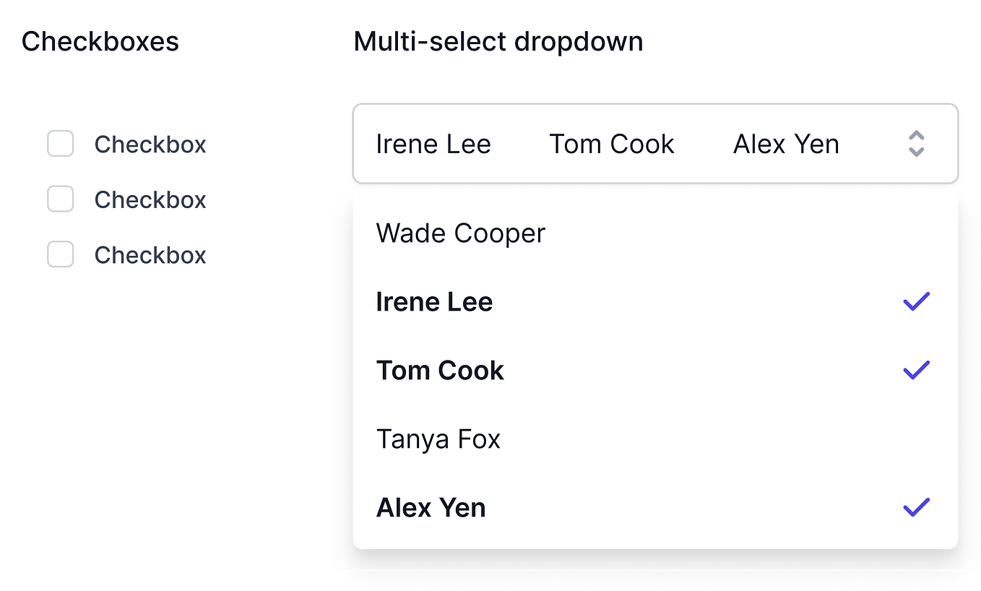Click the checkmark next to Alex Yen
The width and height of the screenshot is (981, 591).
click(916, 506)
